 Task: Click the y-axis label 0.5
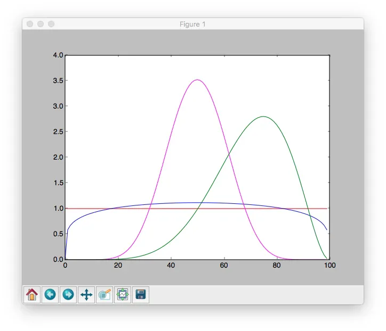coord(58,234)
